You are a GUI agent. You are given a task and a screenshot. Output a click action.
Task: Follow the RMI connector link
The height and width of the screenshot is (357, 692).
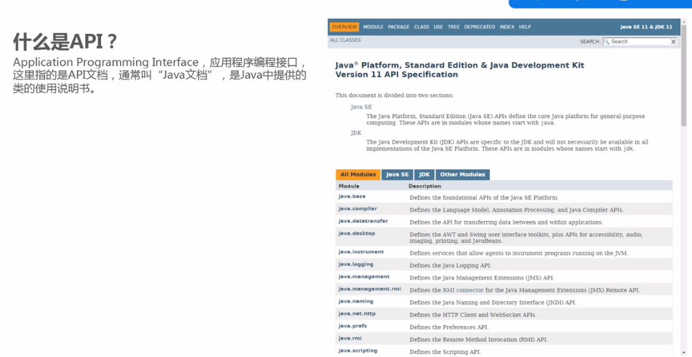tap(464, 291)
